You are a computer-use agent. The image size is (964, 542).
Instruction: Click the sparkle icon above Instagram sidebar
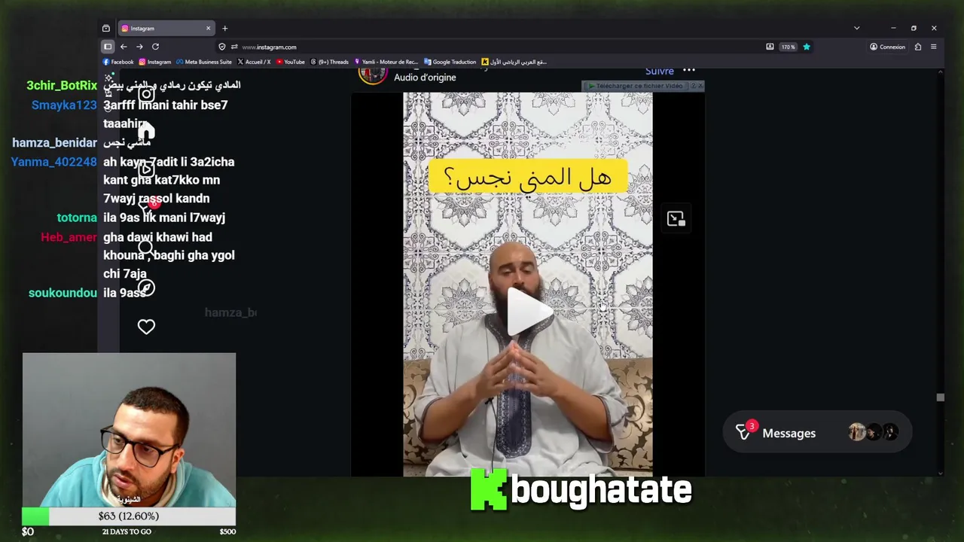tap(109, 78)
